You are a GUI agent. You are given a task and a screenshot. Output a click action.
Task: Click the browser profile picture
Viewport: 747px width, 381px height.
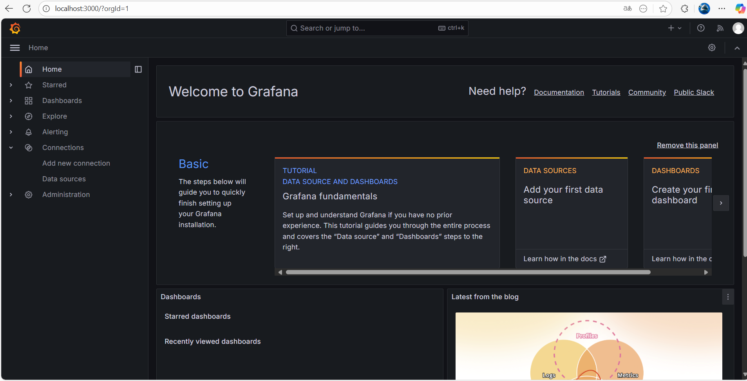click(x=704, y=9)
